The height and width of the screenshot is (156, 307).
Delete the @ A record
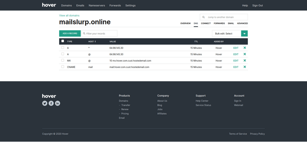click(244, 54)
